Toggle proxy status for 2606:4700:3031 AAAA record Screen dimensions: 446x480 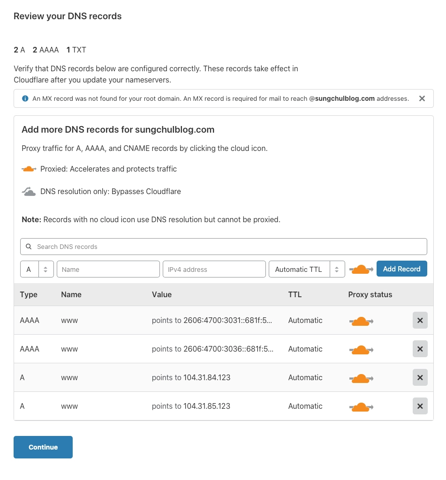361,321
